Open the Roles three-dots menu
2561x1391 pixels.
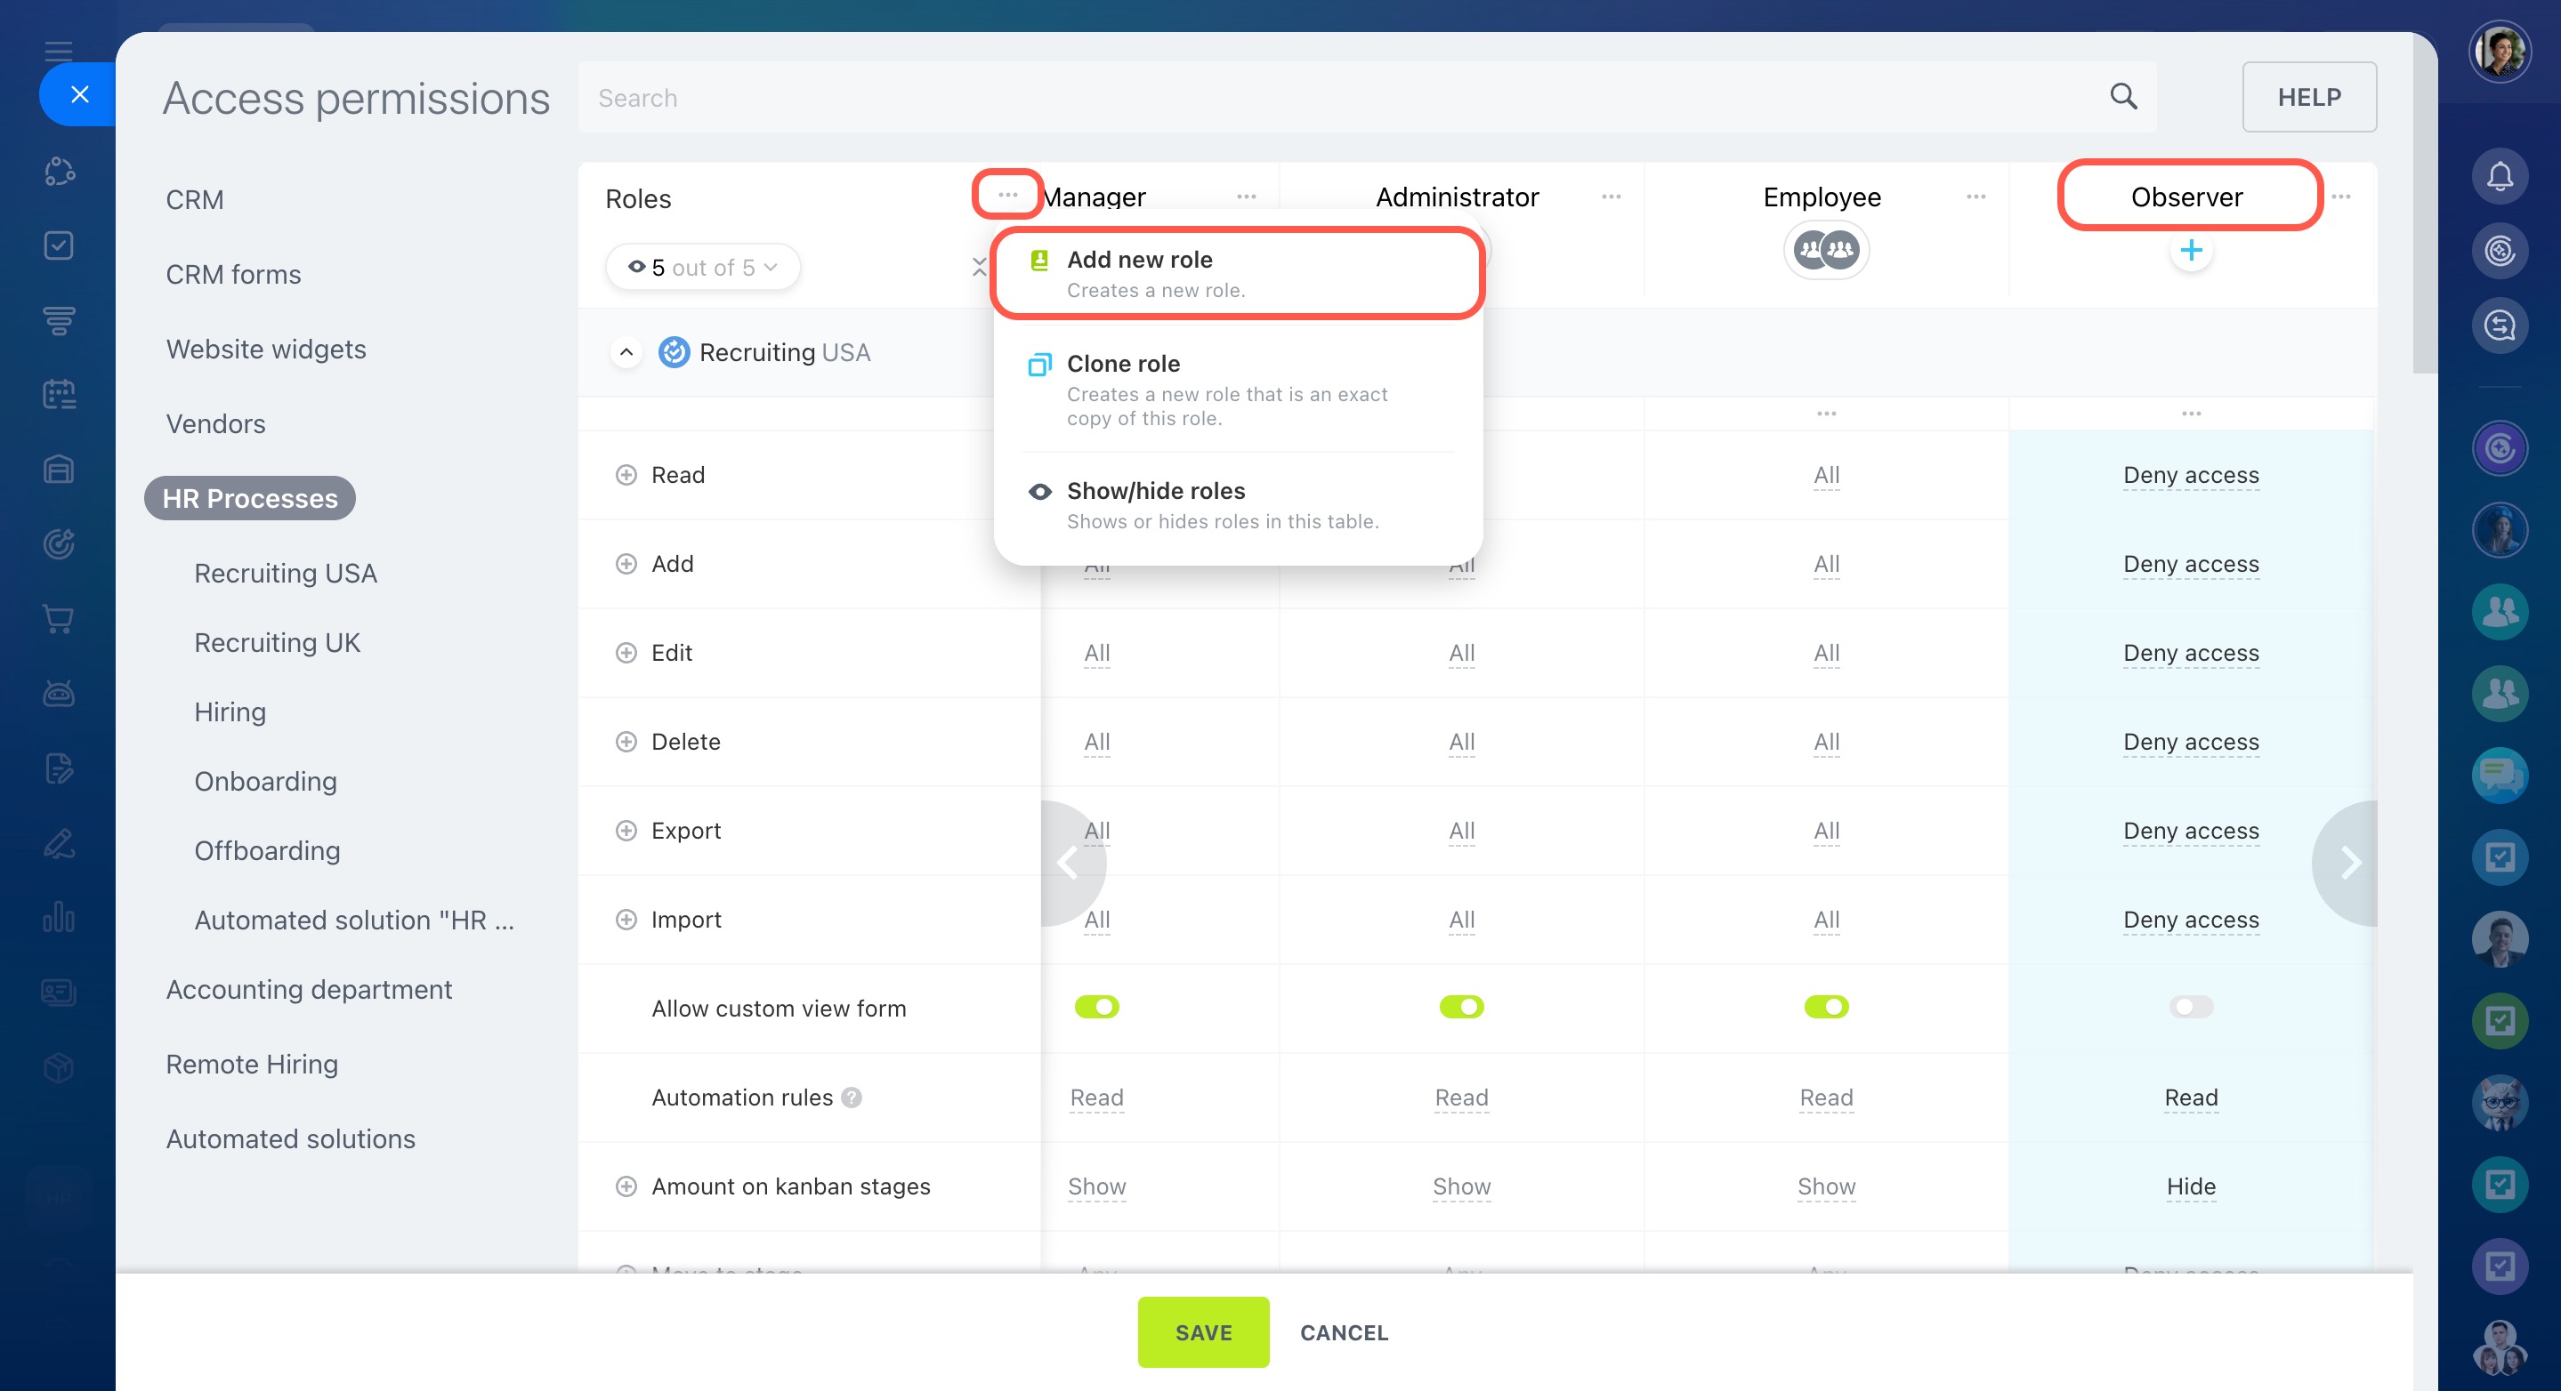(x=1007, y=195)
